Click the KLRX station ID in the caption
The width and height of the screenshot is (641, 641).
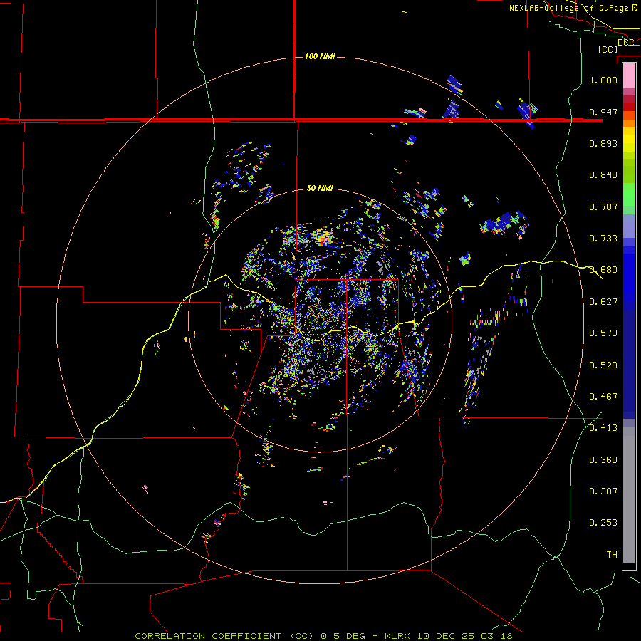[x=397, y=636]
